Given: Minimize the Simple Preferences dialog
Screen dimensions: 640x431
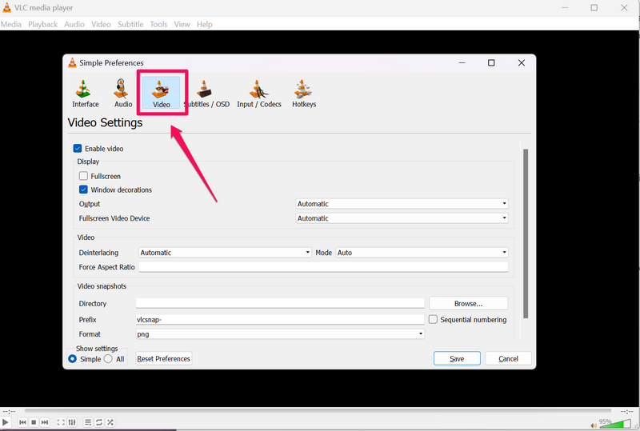Looking at the screenshot, I should 462,62.
